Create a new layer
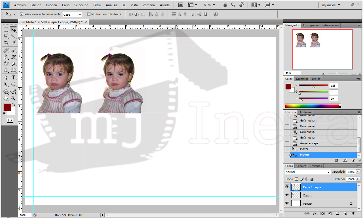This screenshot has width=363, height=218. (x=345, y=213)
